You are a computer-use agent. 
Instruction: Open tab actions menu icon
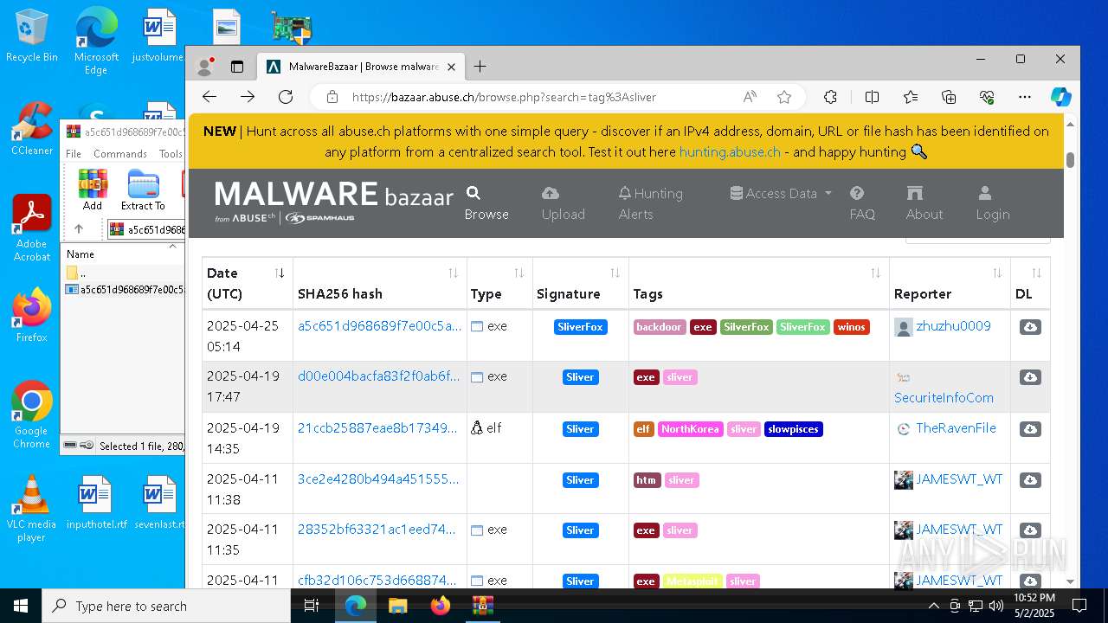pos(237,67)
